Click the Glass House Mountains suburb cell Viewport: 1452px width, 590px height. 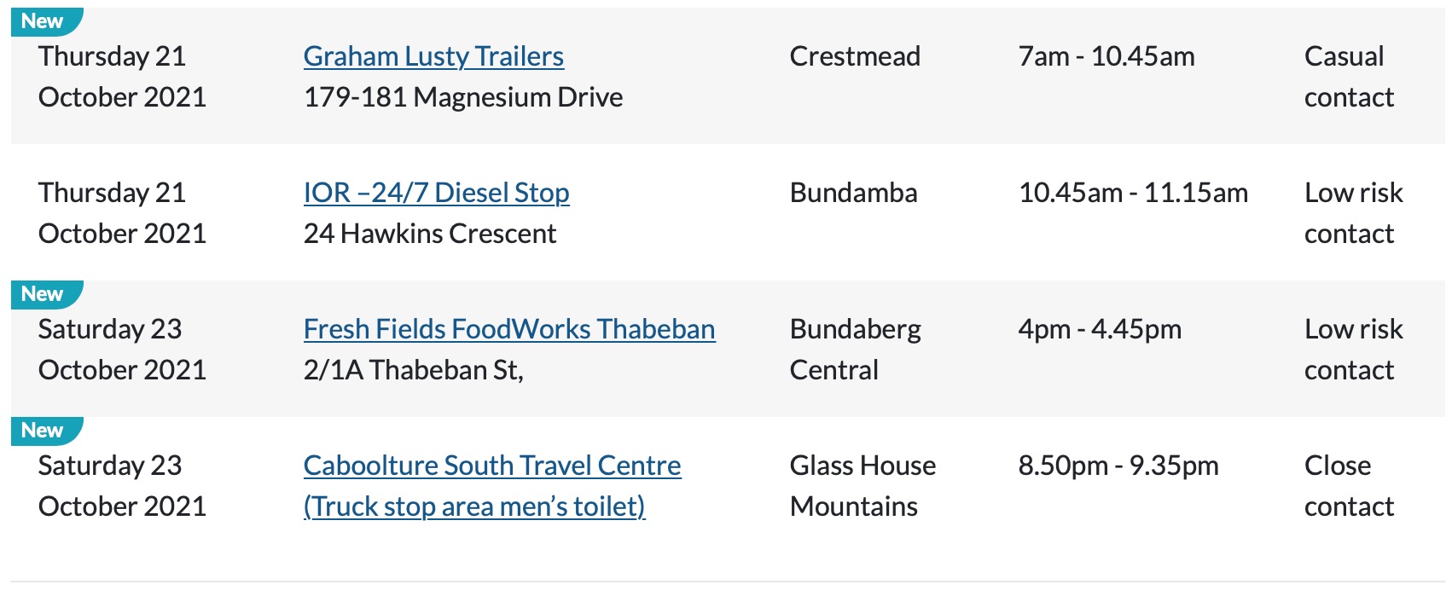[862, 486]
